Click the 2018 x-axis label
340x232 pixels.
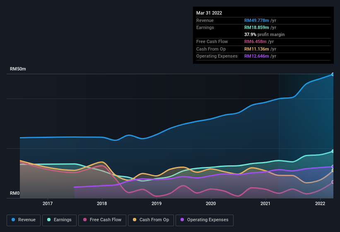[102, 203]
